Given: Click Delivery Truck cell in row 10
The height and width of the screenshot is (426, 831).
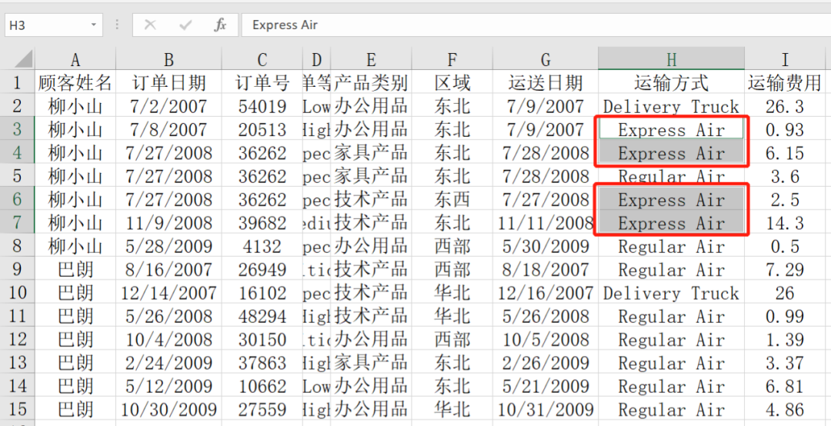Looking at the screenshot, I should pos(672,292).
